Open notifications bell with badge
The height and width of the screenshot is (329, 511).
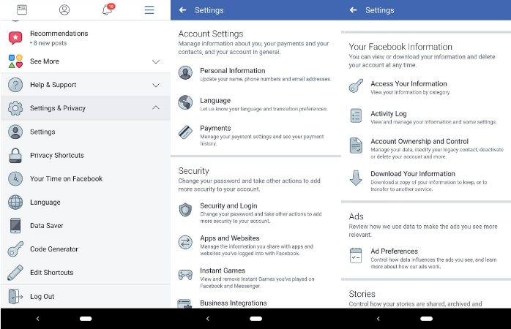108,9
